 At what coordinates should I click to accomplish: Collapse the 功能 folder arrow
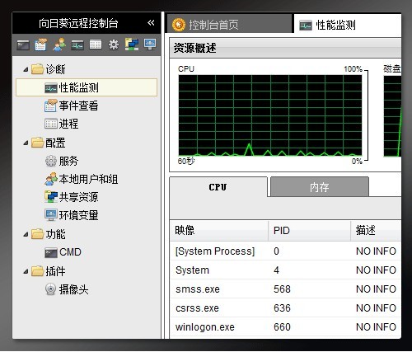coord(26,234)
